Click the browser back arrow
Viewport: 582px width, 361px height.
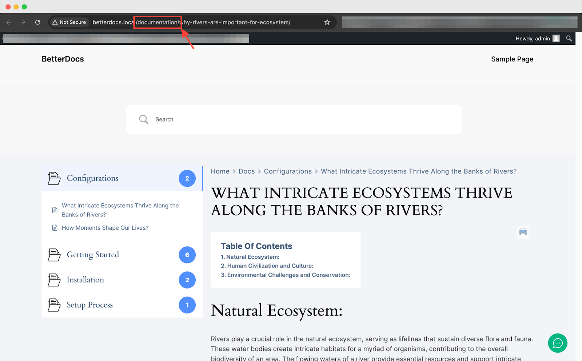pos(9,22)
